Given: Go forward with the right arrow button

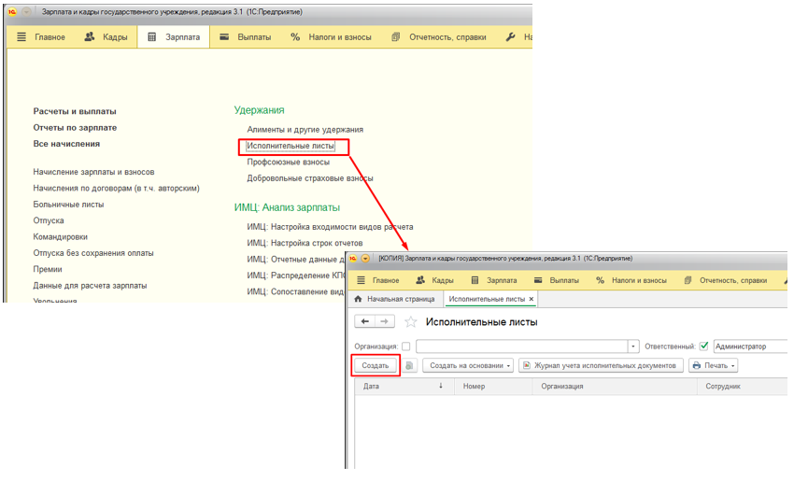Looking at the screenshot, I should point(385,321).
